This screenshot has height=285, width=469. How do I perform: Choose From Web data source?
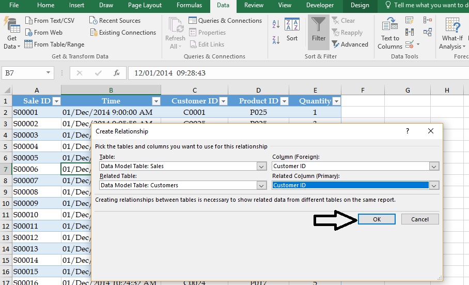tap(44, 33)
